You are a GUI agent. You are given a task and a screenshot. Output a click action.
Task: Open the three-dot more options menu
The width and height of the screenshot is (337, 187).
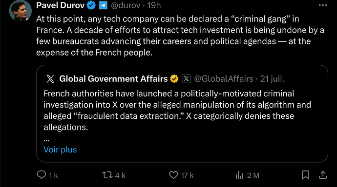[323, 5]
